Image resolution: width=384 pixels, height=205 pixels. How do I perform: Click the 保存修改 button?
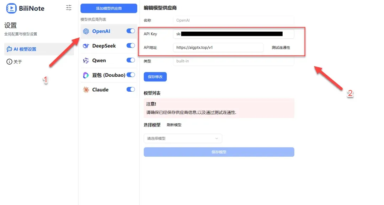click(x=155, y=77)
